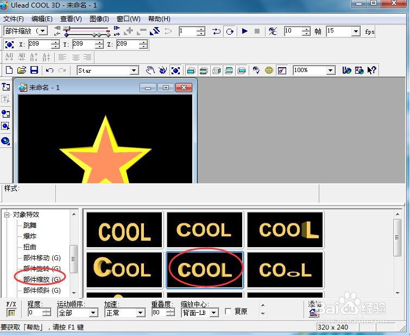This screenshot has width=410, height=335.
Task: Open the Star object list dropdown
Action: tap(134, 70)
